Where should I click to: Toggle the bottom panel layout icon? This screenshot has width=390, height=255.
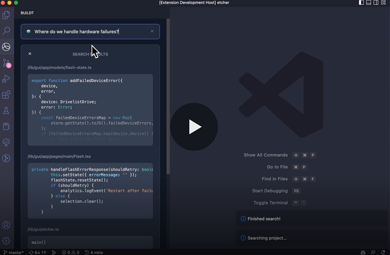point(369,3)
